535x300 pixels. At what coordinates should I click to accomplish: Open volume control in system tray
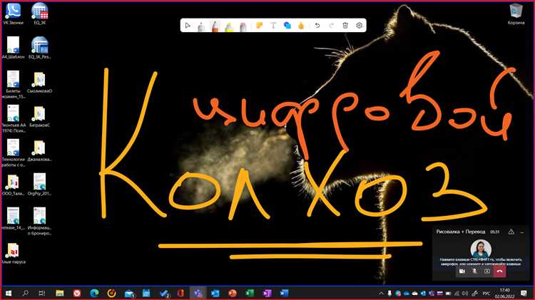tap(465, 294)
